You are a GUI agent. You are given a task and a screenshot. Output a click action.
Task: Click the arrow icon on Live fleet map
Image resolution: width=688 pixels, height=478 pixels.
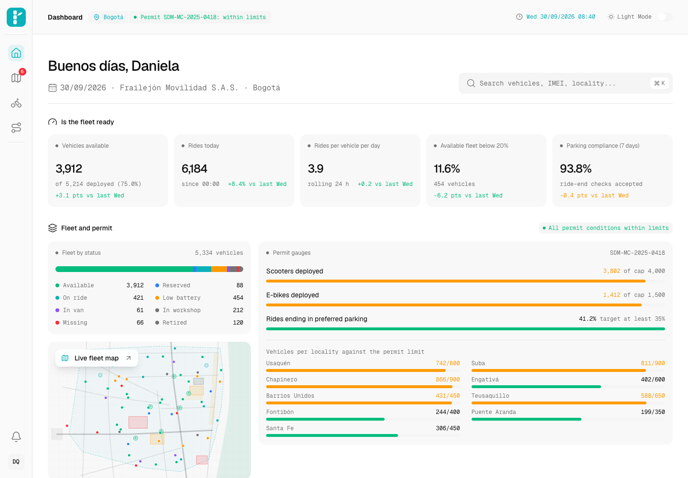coord(129,358)
